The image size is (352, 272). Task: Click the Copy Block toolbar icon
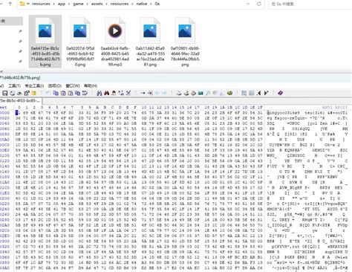56,93
